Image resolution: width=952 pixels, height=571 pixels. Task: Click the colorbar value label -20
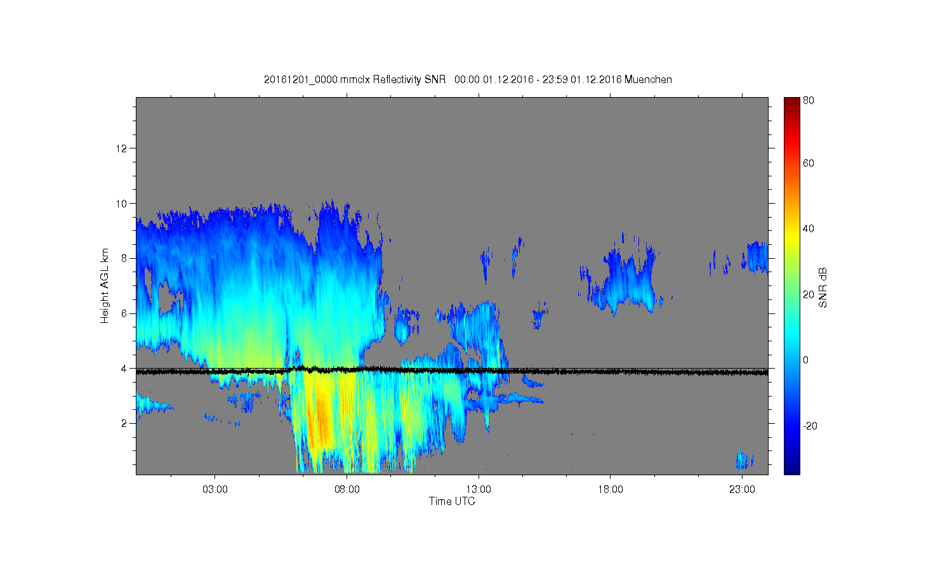810,426
